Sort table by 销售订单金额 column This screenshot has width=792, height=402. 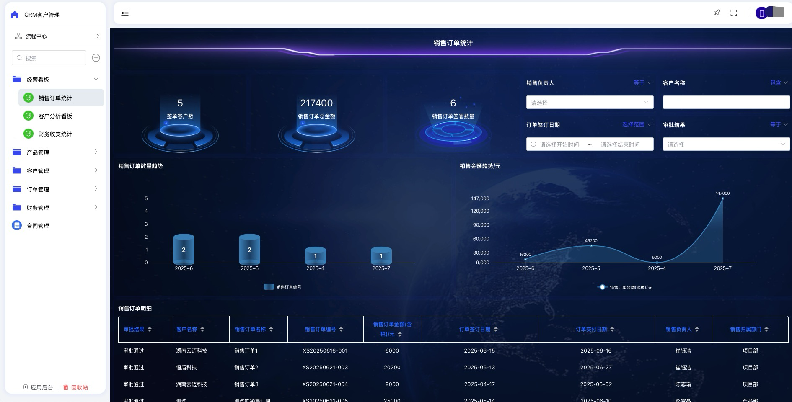pyautogui.click(x=400, y=334)
